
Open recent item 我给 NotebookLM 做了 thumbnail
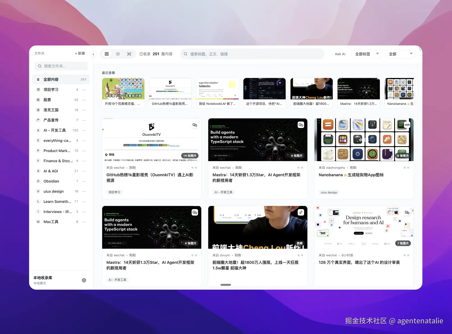click(217, 89)
